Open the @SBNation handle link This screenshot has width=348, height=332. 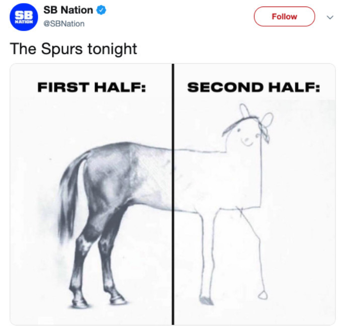click(64, 24)
